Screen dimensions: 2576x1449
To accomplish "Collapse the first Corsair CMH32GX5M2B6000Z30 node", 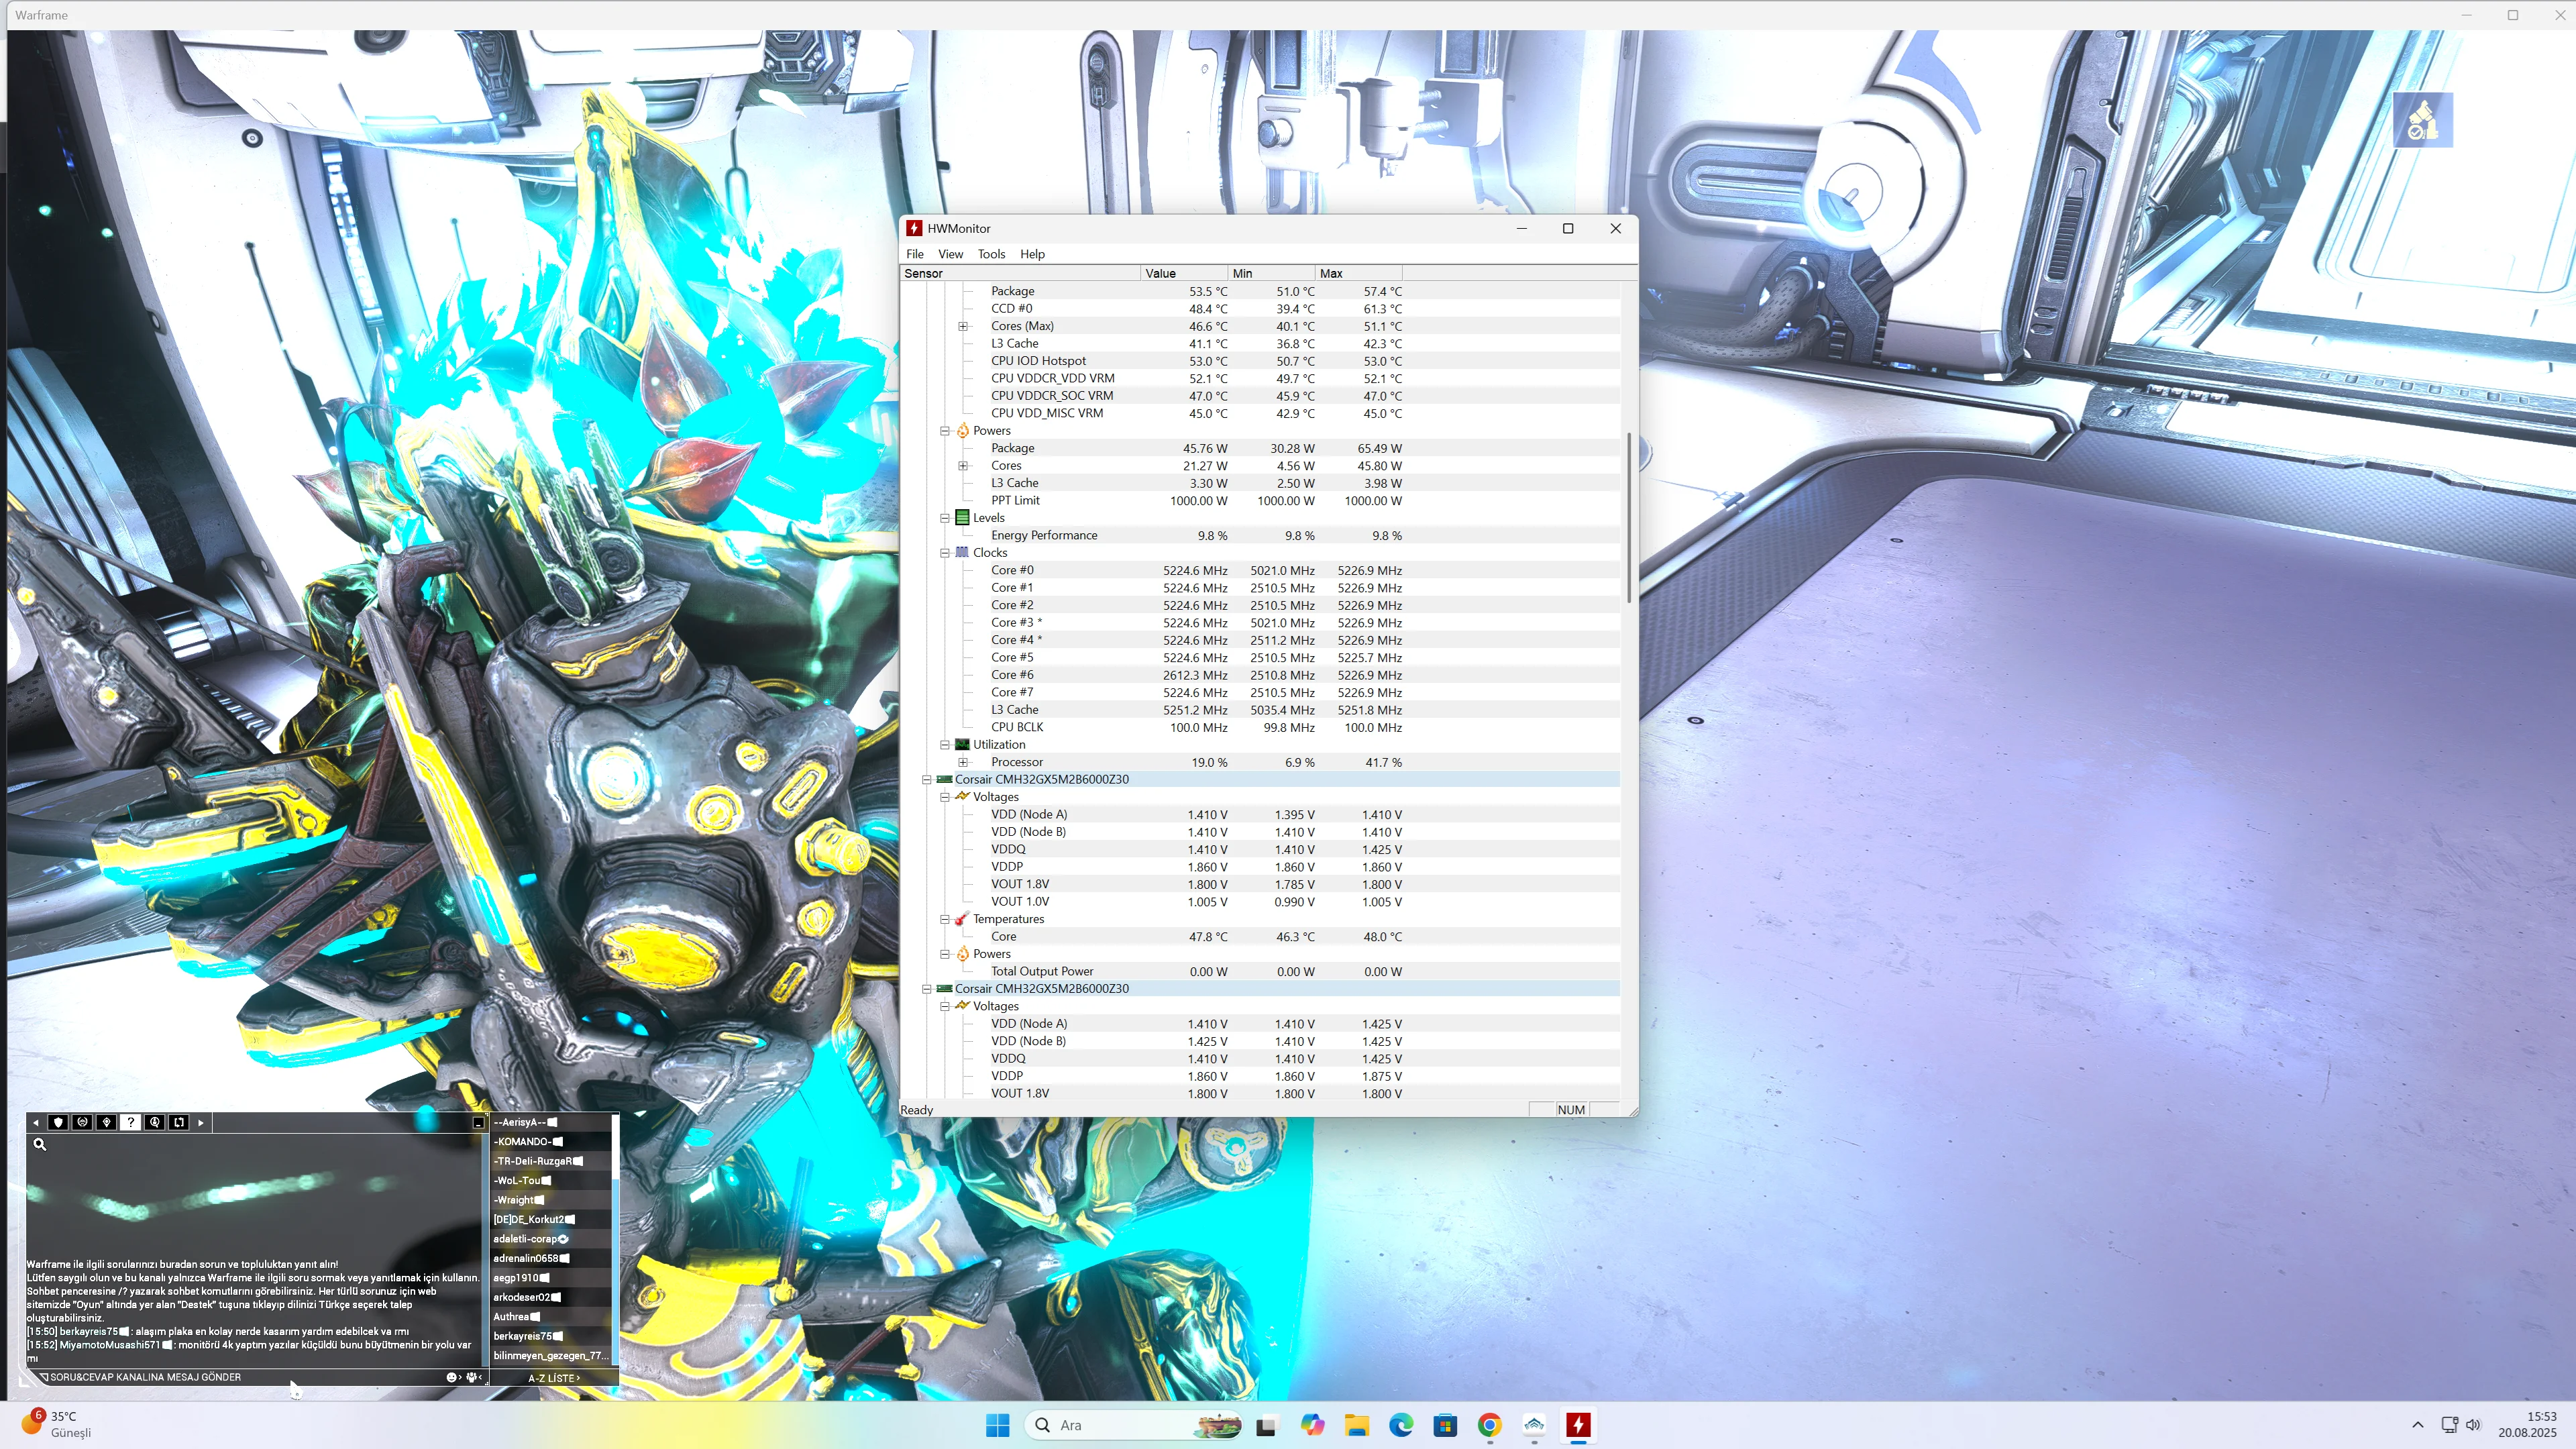I will click(x=927, y=779).
